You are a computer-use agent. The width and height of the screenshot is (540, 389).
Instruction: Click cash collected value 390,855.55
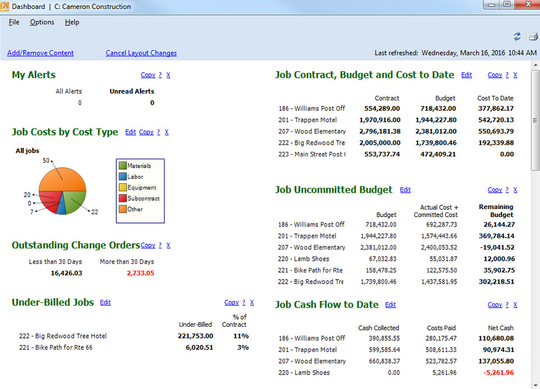point(385,338)
